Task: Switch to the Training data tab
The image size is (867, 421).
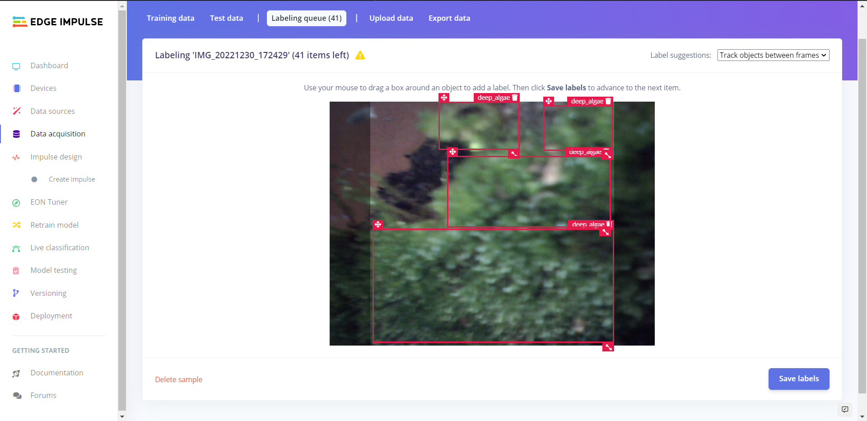Action: coord(170,18)
